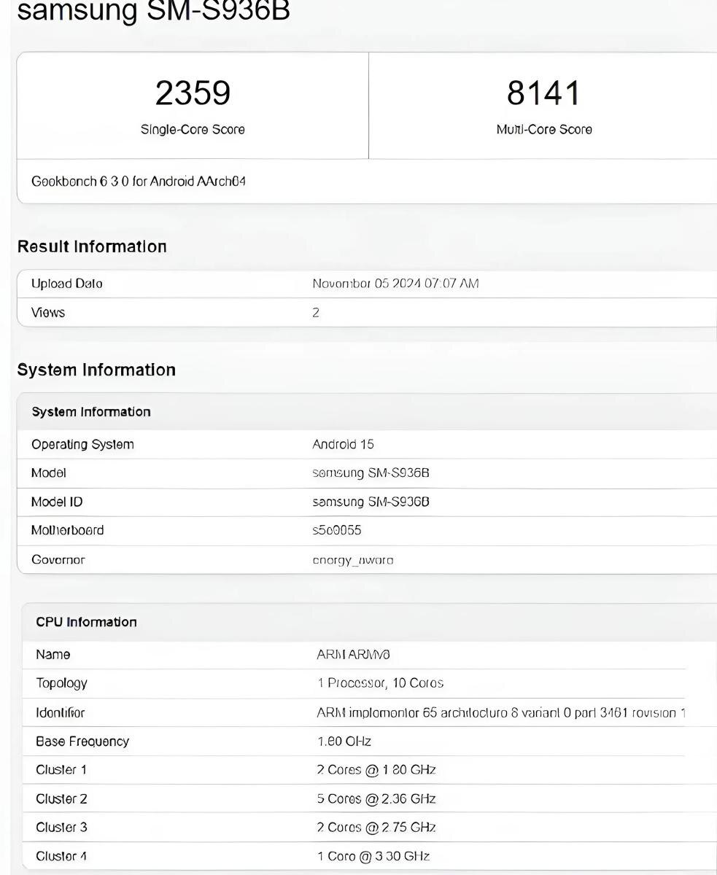Screen dimensions: 717x875
Task: Click the large 'System Information' section heading
Action: pos(96,370)
